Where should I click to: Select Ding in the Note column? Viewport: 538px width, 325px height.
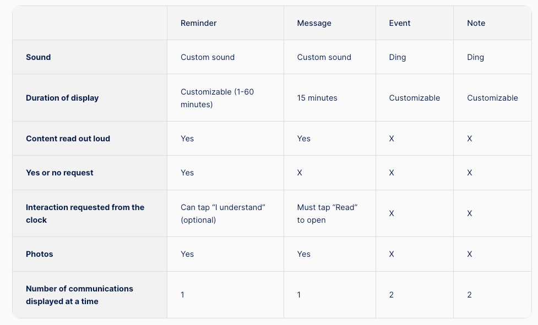475,57
